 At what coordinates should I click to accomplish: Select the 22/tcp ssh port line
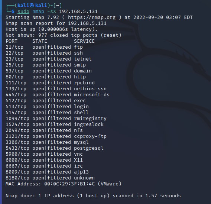coord(44,53)
